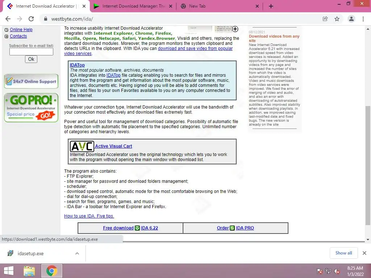Click the vertical page scrollbar thumb
This screenshot has height=278, width=371.
[x=368, y=165]
